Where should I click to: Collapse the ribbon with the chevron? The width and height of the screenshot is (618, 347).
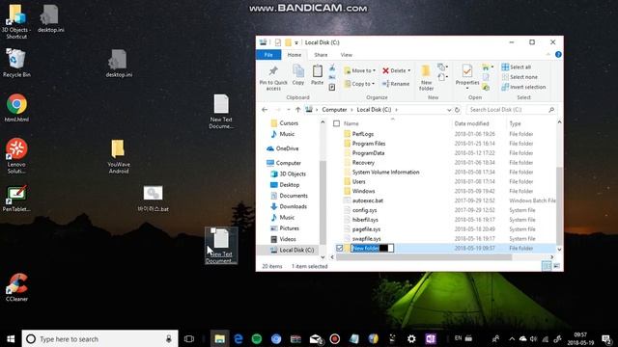coord(548,55)
